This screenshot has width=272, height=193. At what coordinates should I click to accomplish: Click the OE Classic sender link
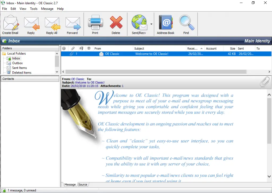(x=78, y=79)
